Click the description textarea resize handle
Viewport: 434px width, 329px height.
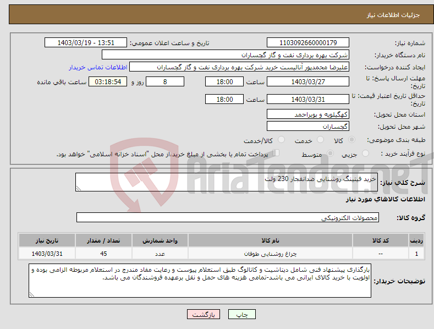[78, 189]
